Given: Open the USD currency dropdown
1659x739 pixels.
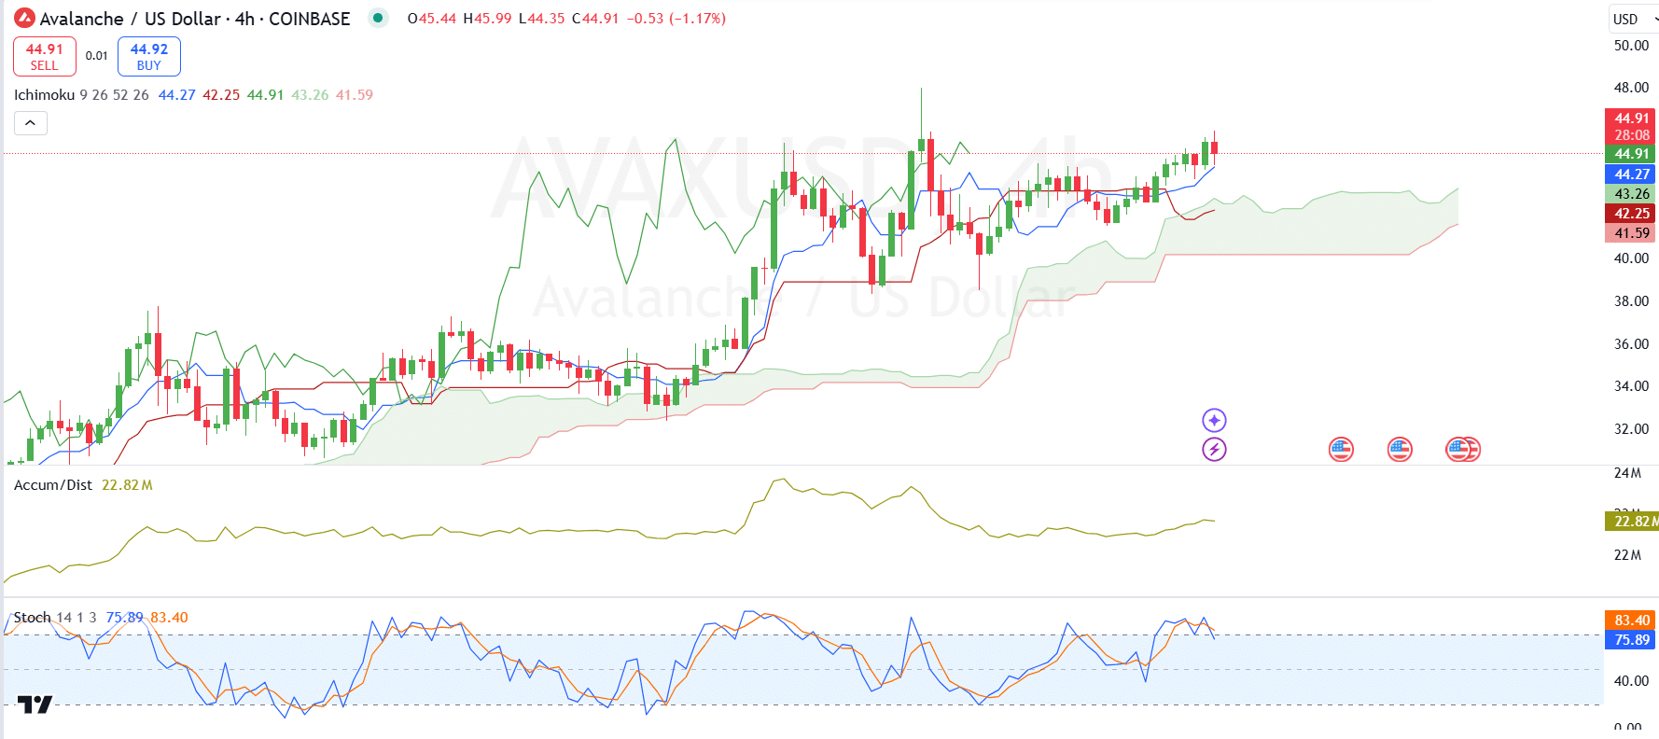Looking at the screenshot, I should click(x=1633, y=19).
